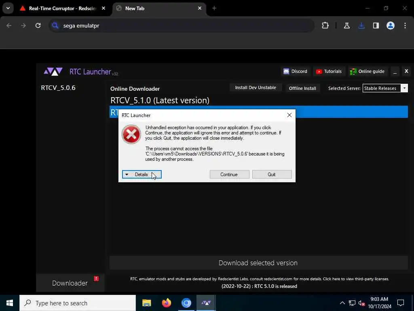Click RTC Launcher taskbar icon

tap(206, 303)
